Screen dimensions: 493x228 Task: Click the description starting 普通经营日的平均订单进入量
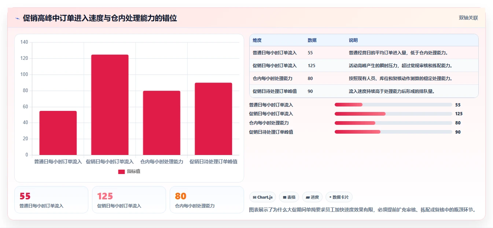[x=398, y=53]
